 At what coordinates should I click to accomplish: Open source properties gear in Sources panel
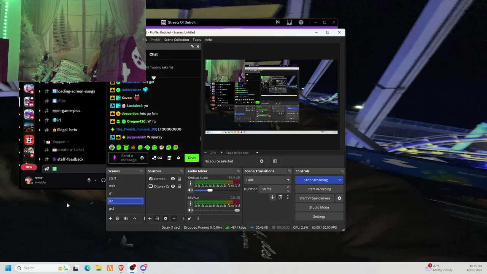166,218
